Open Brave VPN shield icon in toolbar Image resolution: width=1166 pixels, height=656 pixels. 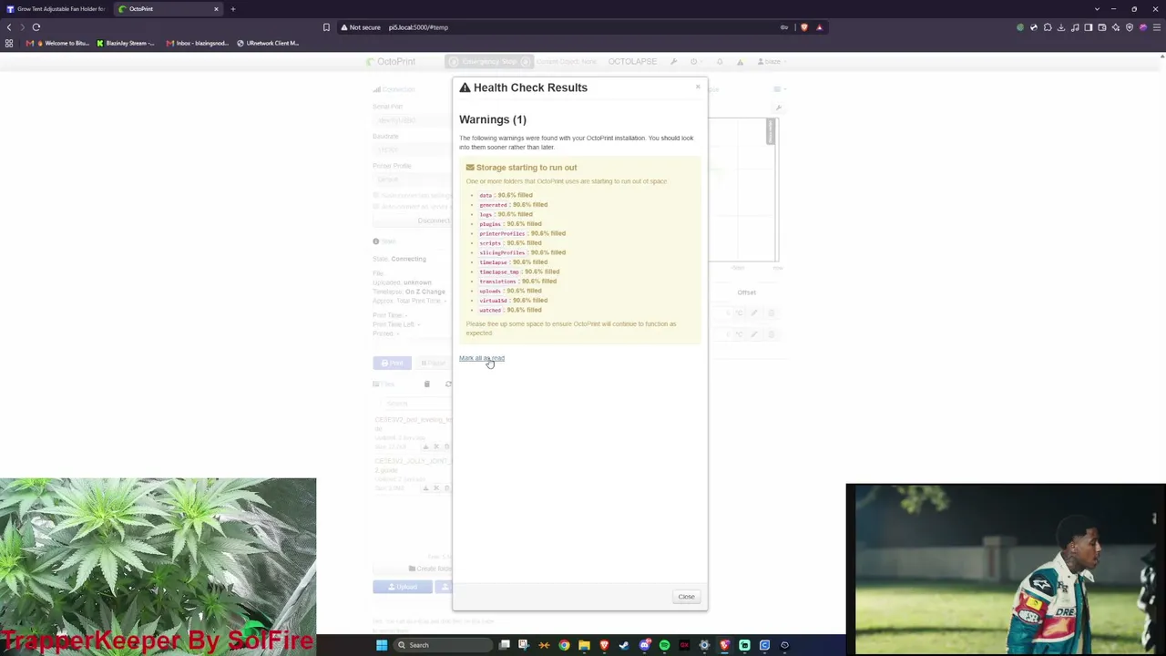tap(1130, 27)
